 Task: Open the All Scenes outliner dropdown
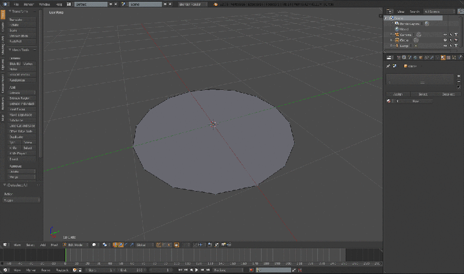tap(440, 11)
